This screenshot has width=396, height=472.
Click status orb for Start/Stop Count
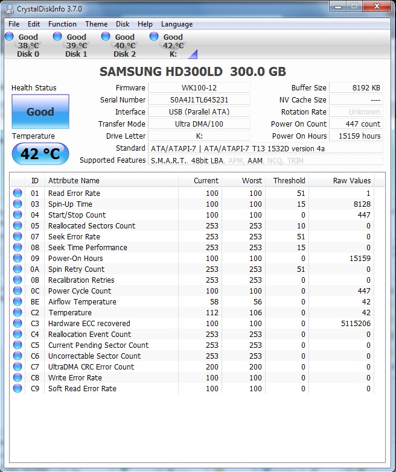(x=18, y=215)
